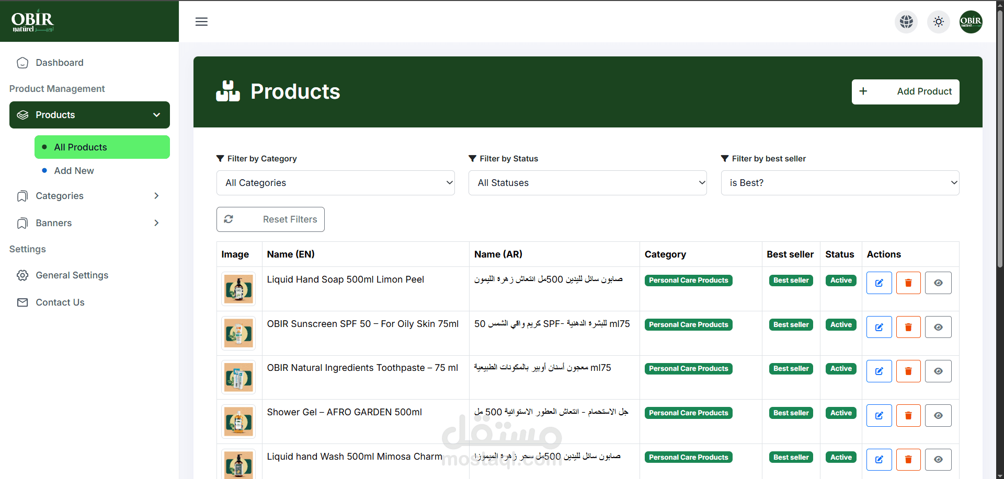Expand the Banners sidebar section
The height and width of the screenshot is (479, 1004).
tap(89, 223)
